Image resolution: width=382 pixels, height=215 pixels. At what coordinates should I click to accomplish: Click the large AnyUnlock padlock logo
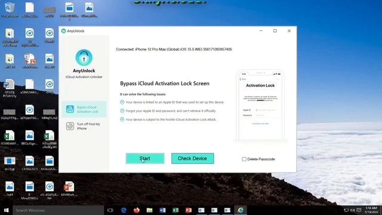84,57
